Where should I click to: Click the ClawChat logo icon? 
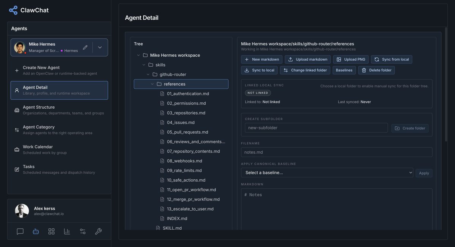click(13, 10)
